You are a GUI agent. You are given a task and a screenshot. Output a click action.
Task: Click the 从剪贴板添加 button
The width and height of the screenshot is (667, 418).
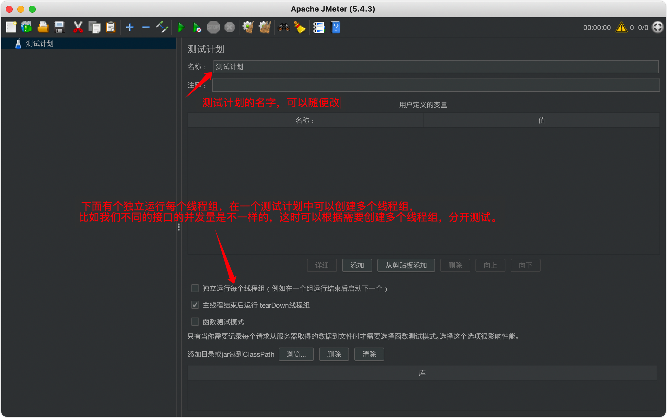pos(406,265)
